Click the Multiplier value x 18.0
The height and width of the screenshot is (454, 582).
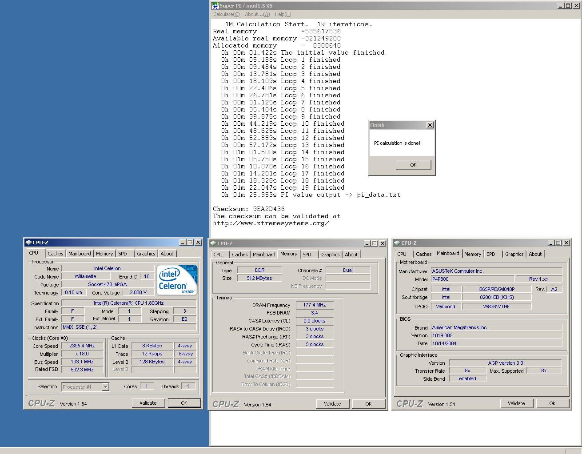click(x=82, y=354)
